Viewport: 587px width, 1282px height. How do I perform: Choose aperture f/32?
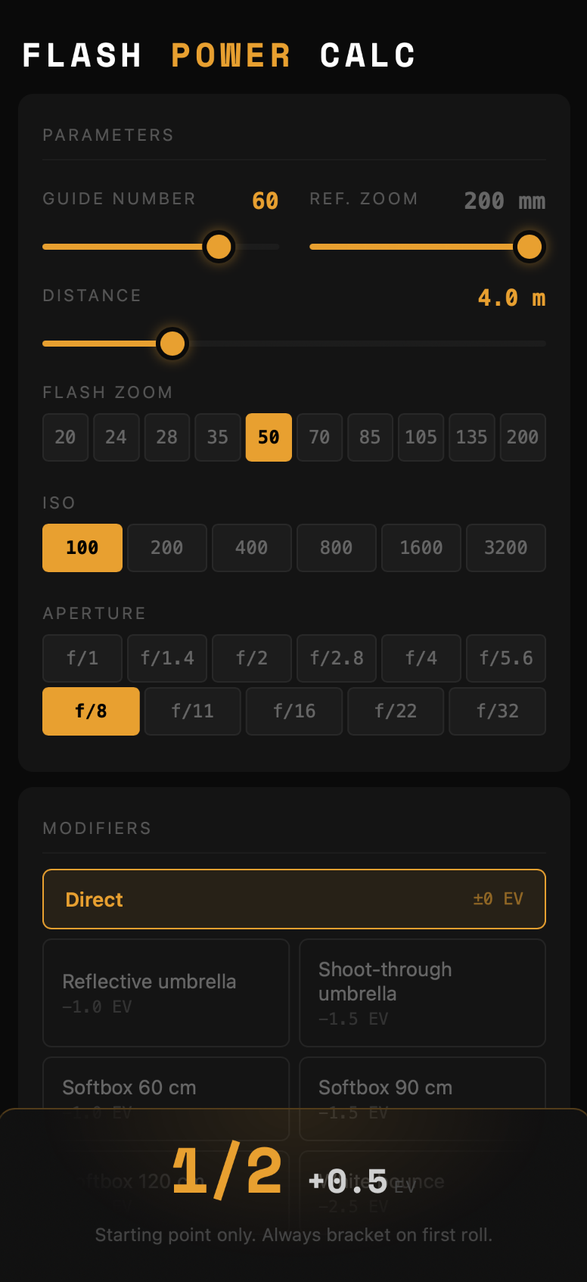click(497, 711)
